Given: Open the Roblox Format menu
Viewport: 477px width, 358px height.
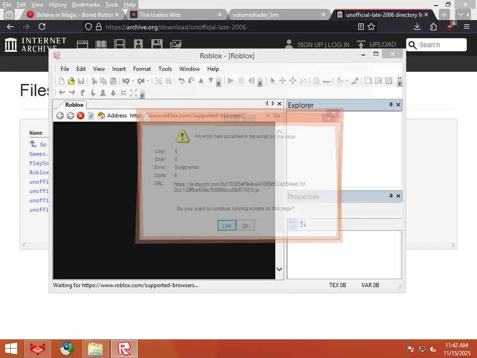Looking at the screenshot, I should pos(142,69).
